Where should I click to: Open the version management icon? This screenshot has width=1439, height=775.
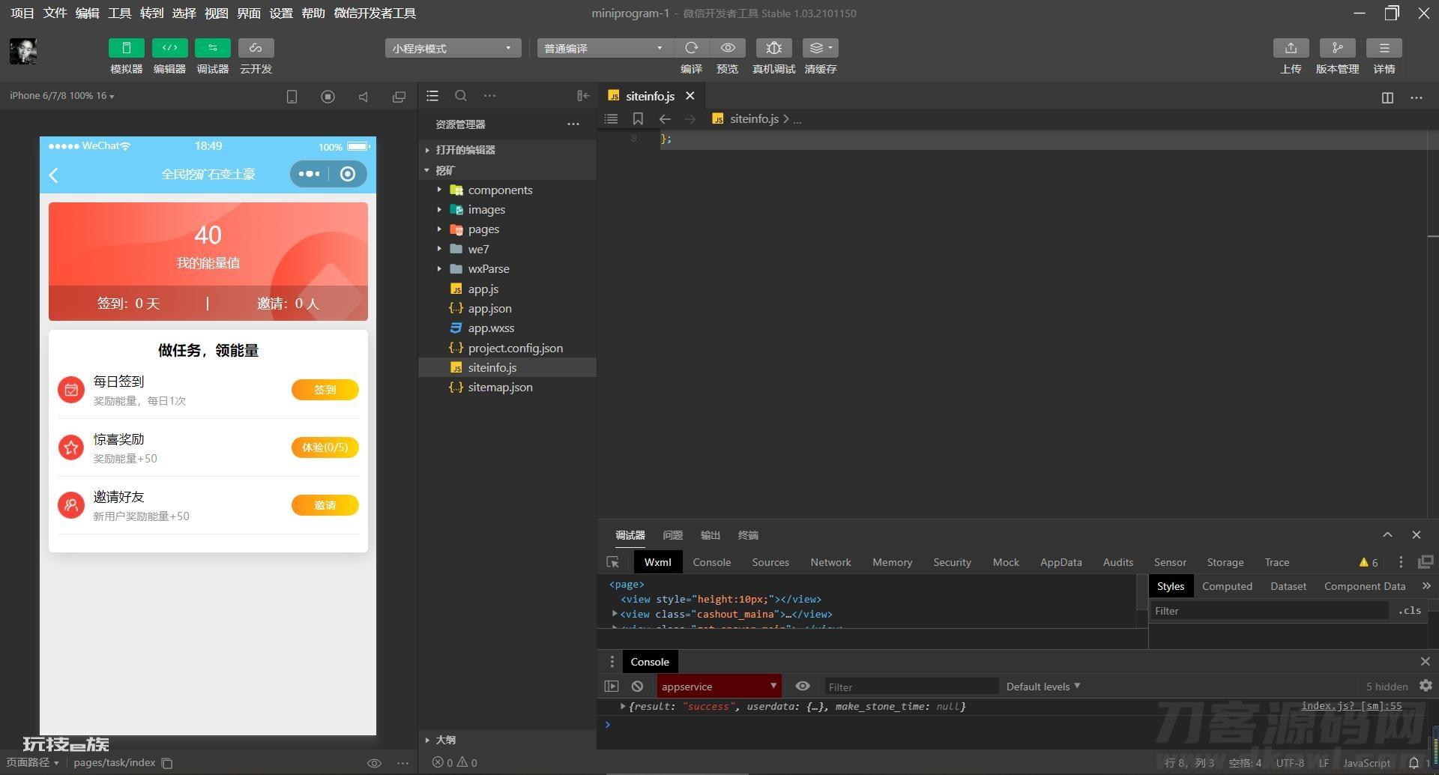pyautogui.click(x=1337, y=48)
